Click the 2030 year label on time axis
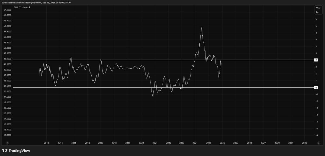Viewport: 325px width, 156px height. coord(277,143)
